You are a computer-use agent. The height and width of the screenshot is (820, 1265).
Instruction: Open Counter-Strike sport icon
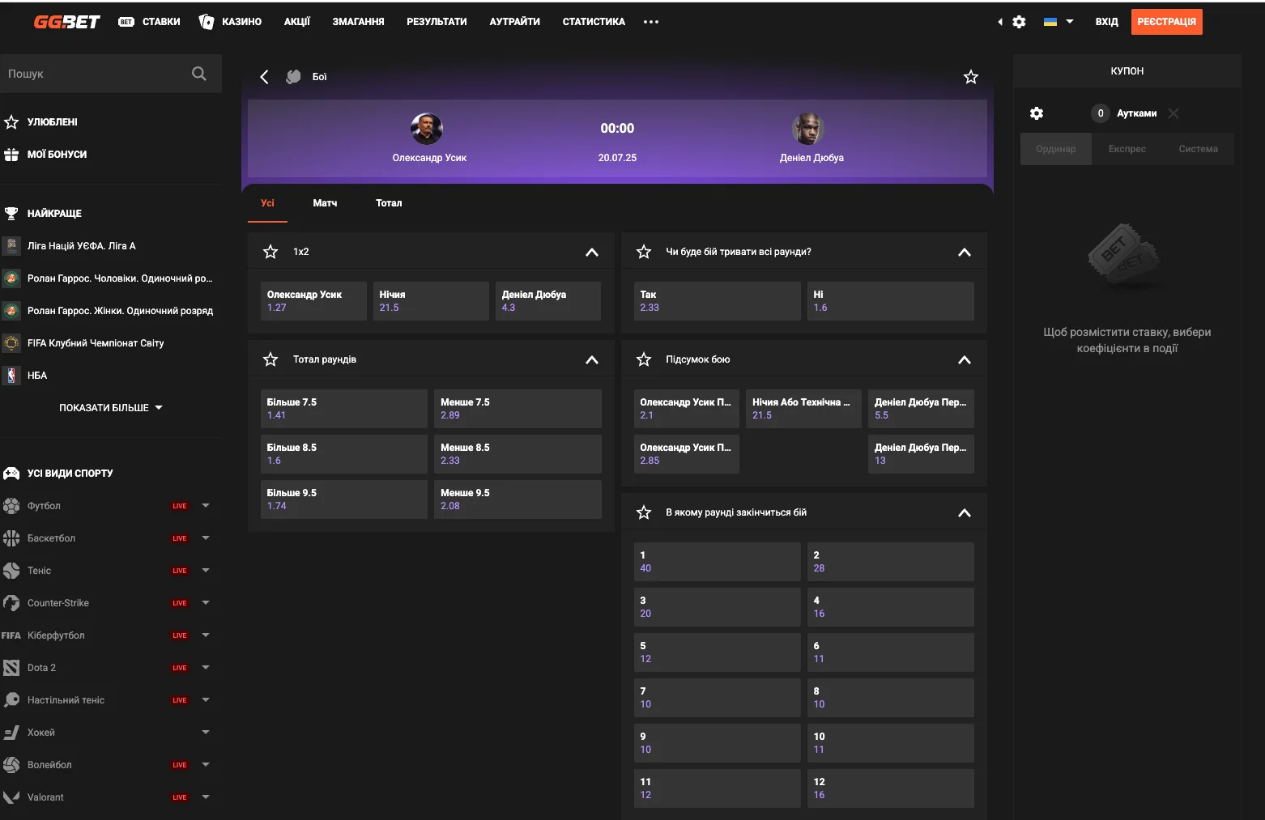tap(11, 603)
